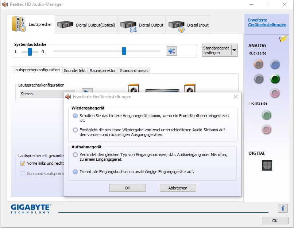Switch to the Soundeffekt tab
Image resolution: width=294 pixels, height=228 pixels.
[x=75, y=71]
